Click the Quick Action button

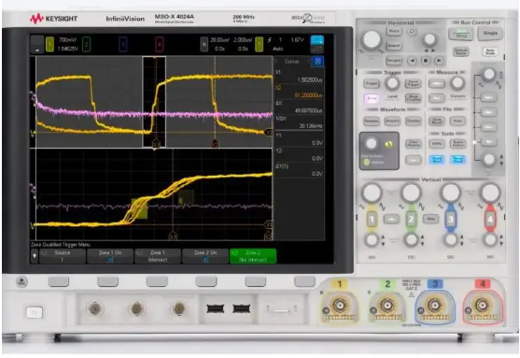(457, 144)
